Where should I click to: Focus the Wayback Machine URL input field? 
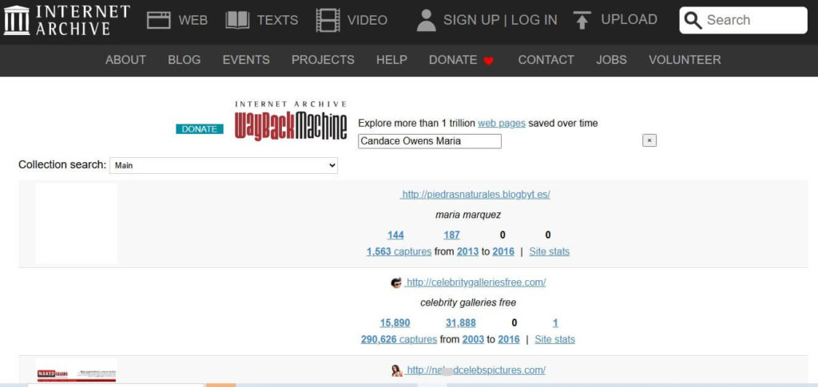pyautogui.click(x=429, y=141)
